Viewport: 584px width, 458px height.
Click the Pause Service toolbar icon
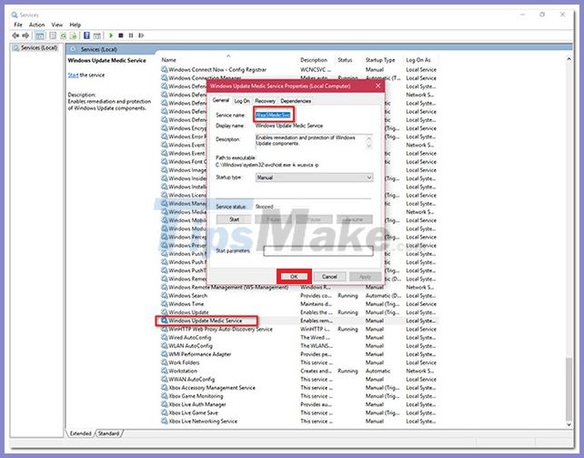(131, 36)
